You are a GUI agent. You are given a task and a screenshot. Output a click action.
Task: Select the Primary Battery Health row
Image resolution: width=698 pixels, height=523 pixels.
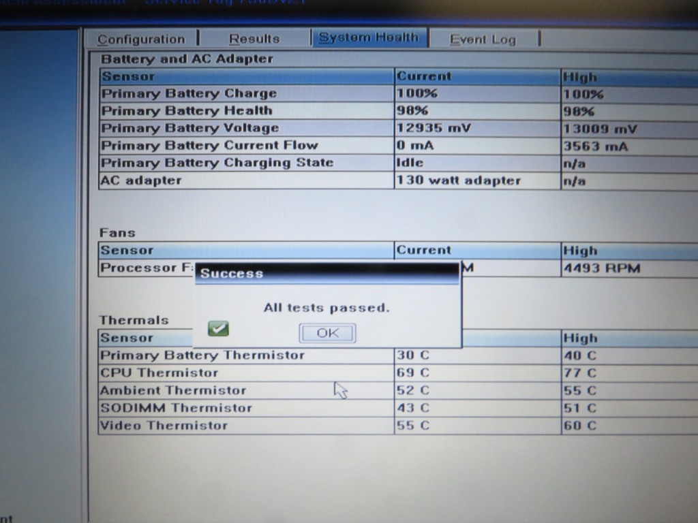(186, 111)
